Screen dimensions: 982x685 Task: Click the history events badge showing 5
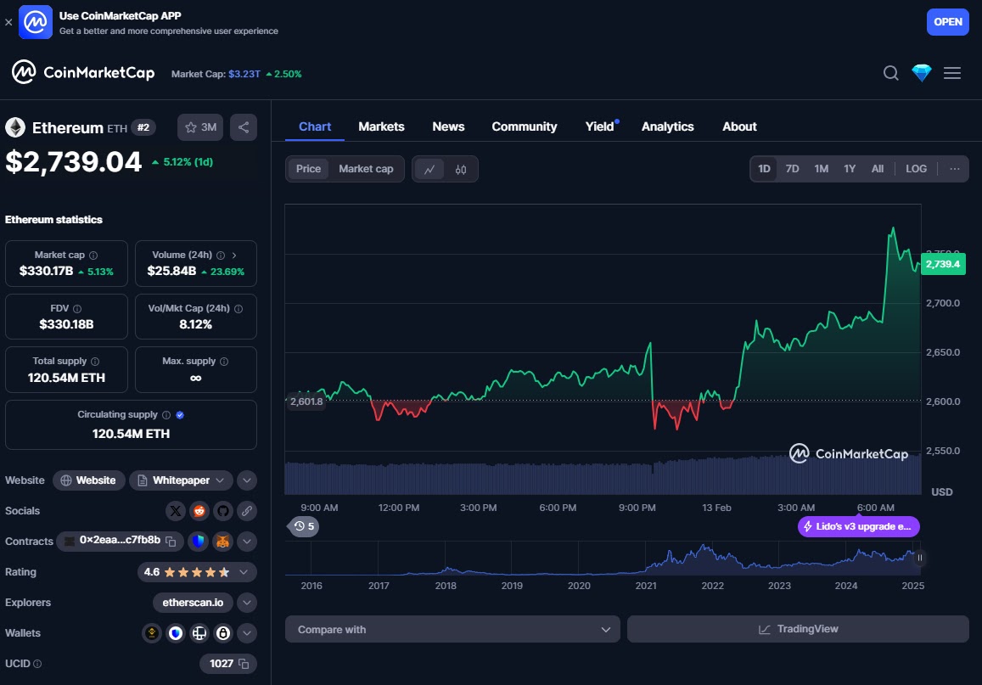[305, 526]
